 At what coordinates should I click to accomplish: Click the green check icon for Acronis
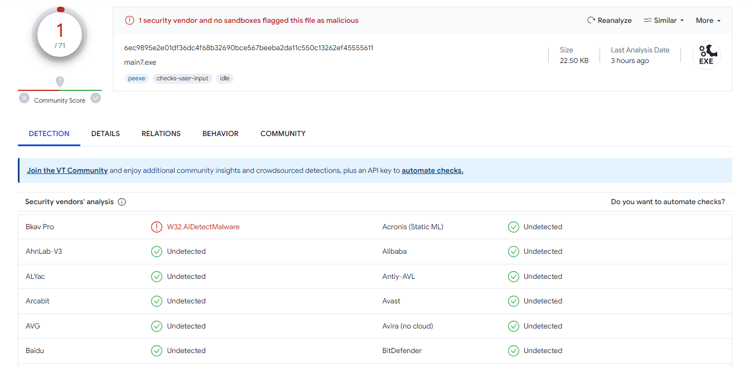pyautogui.click(x=513, y=227)
